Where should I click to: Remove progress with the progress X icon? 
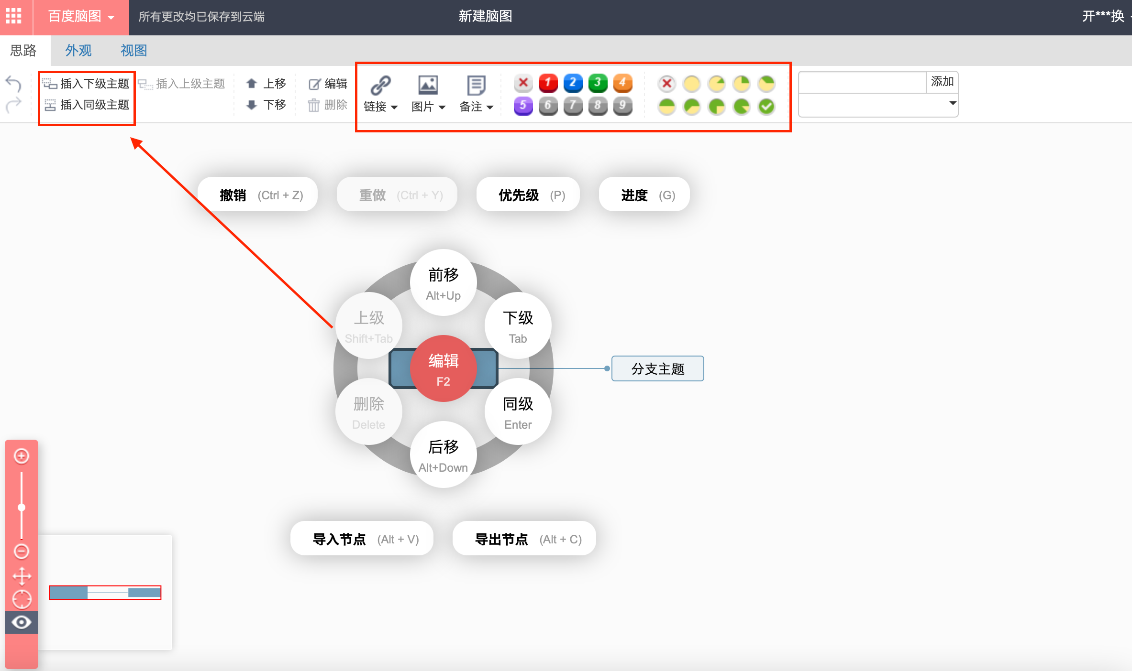[667, 84]
